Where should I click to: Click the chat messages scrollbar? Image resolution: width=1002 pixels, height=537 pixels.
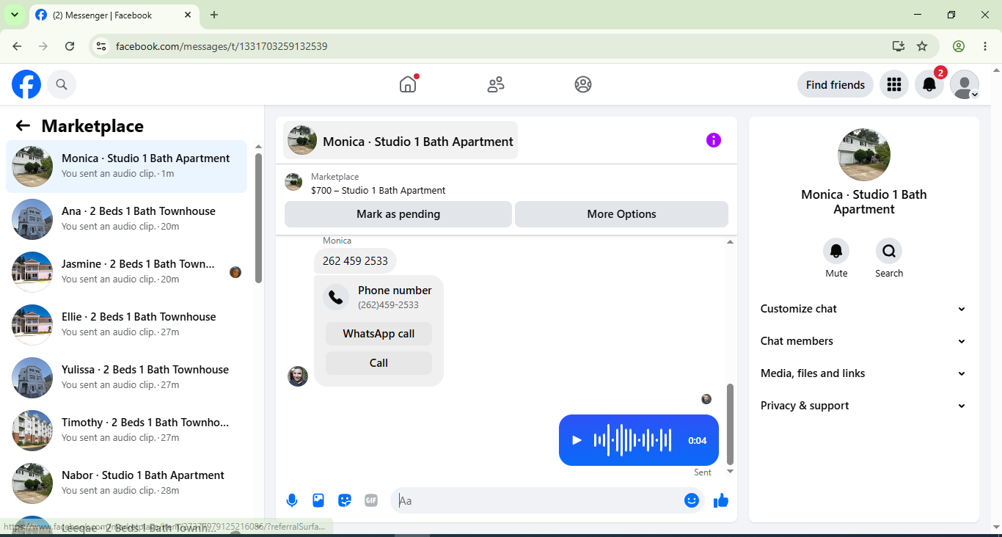[x=730, y=423]
